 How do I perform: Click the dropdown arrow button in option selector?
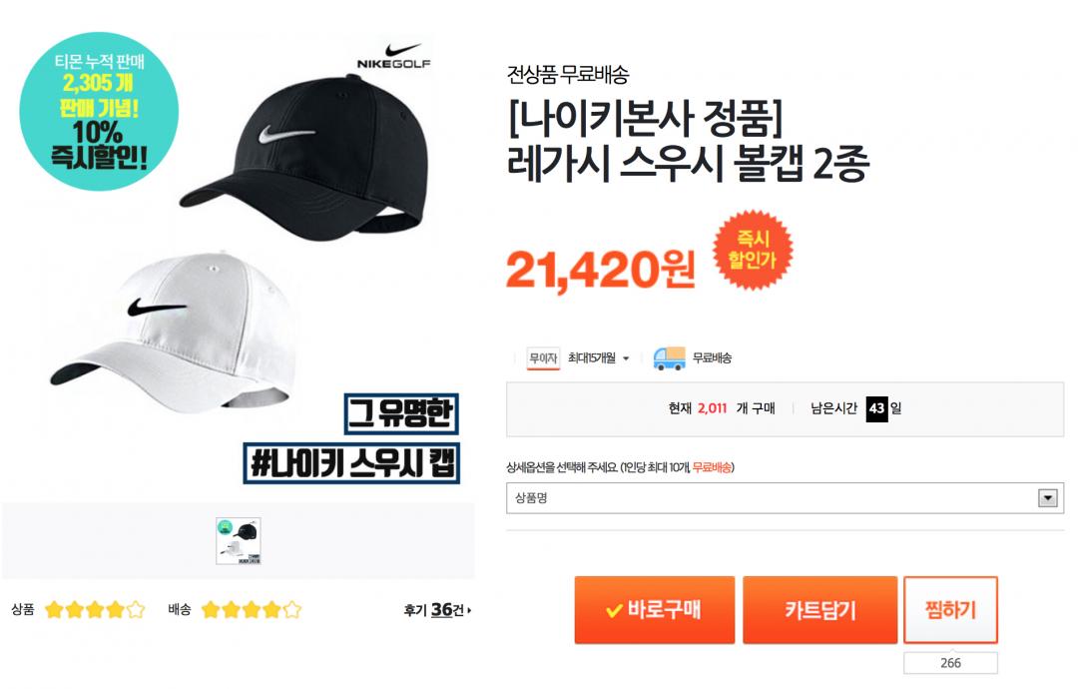click(1048, 498)
